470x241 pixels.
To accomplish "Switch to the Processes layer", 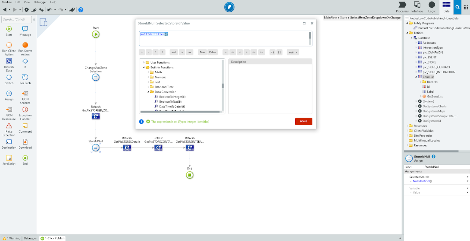I will pos(402,7).
